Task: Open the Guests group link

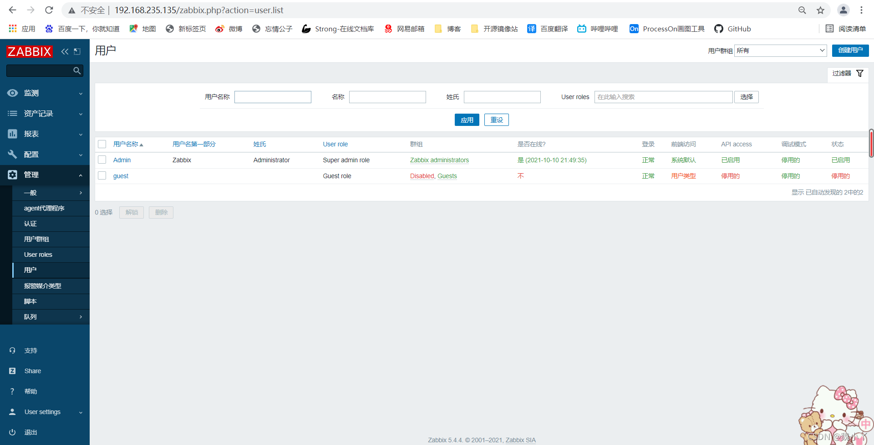Action: 447,176
